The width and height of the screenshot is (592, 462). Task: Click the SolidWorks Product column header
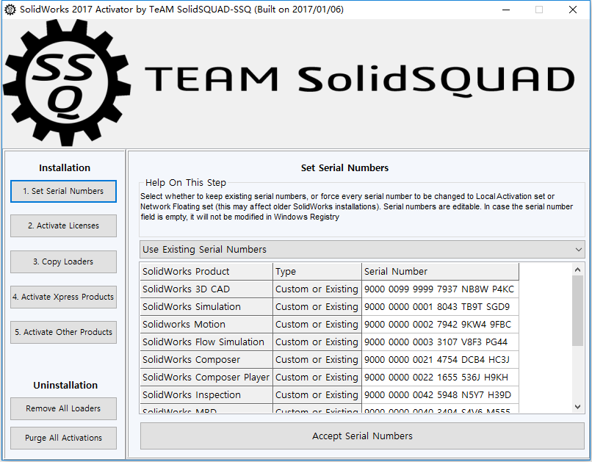(206, 271)
